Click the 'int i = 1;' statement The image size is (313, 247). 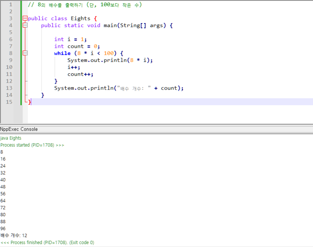click(x=70, y=39)
